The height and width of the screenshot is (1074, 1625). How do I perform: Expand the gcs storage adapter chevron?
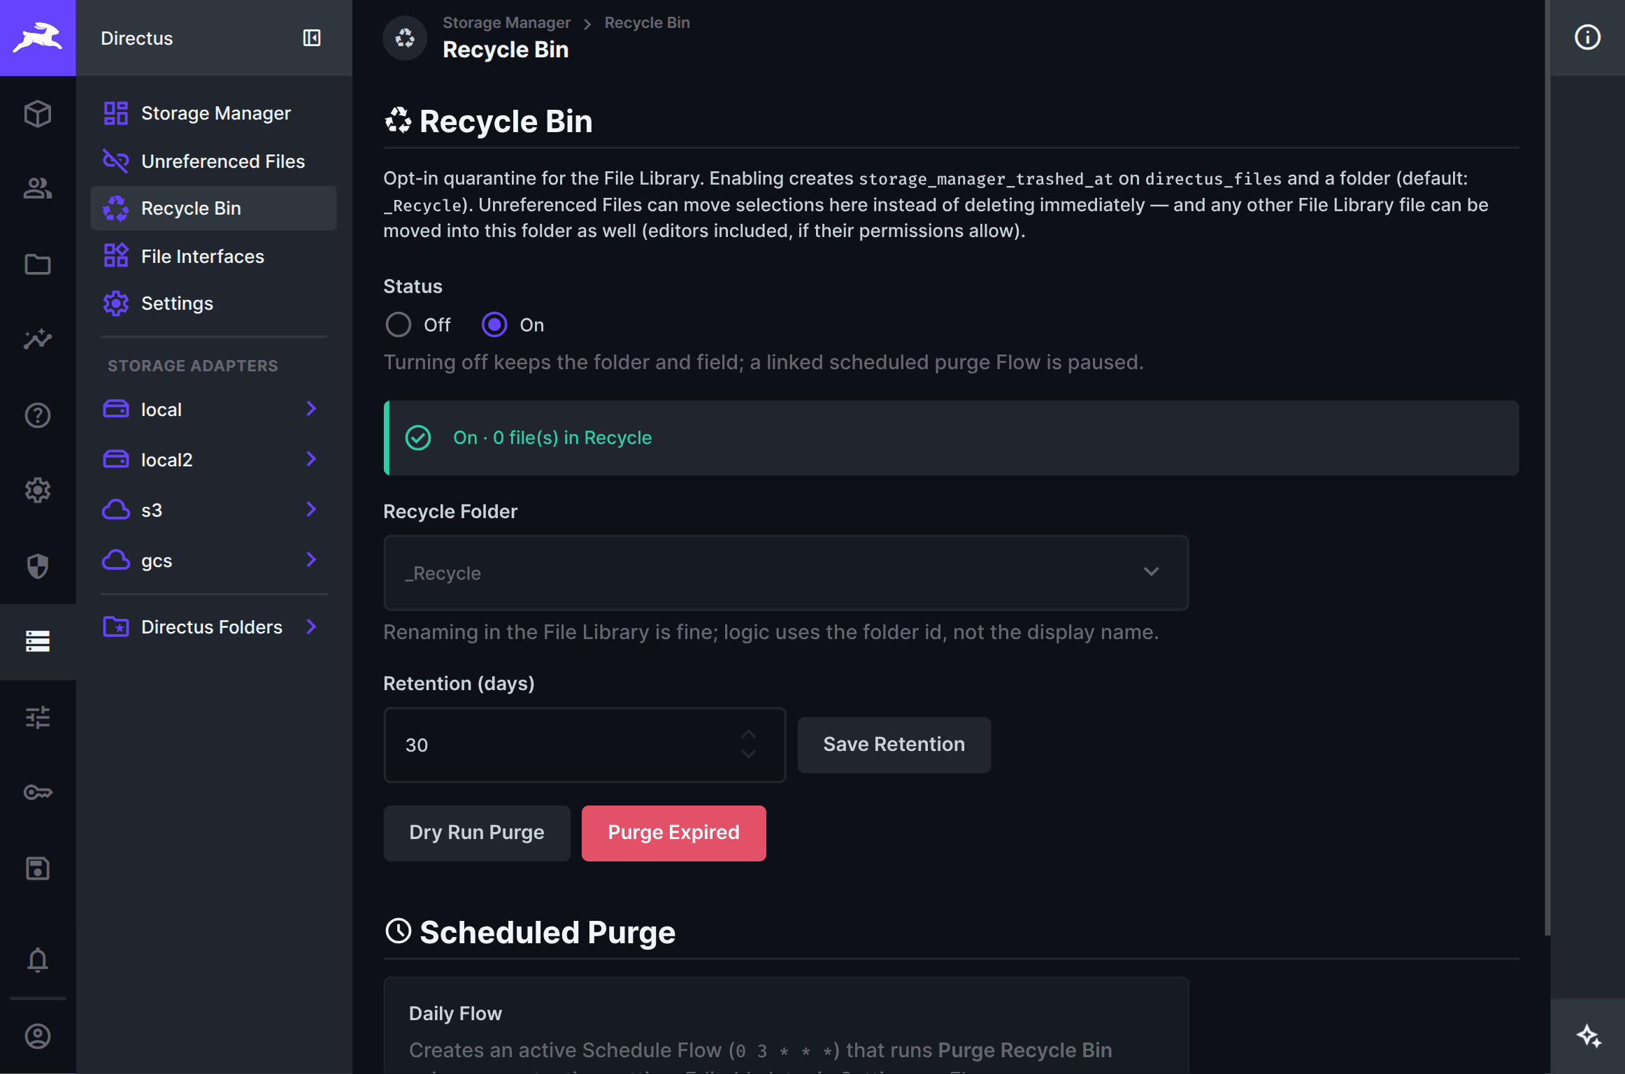tap(311, 560)
